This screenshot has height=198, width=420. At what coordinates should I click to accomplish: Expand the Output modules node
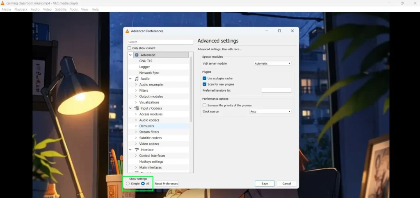pos(136,97)
